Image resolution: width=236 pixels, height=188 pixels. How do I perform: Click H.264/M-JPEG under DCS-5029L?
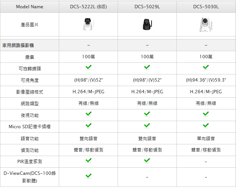[147, 92]
